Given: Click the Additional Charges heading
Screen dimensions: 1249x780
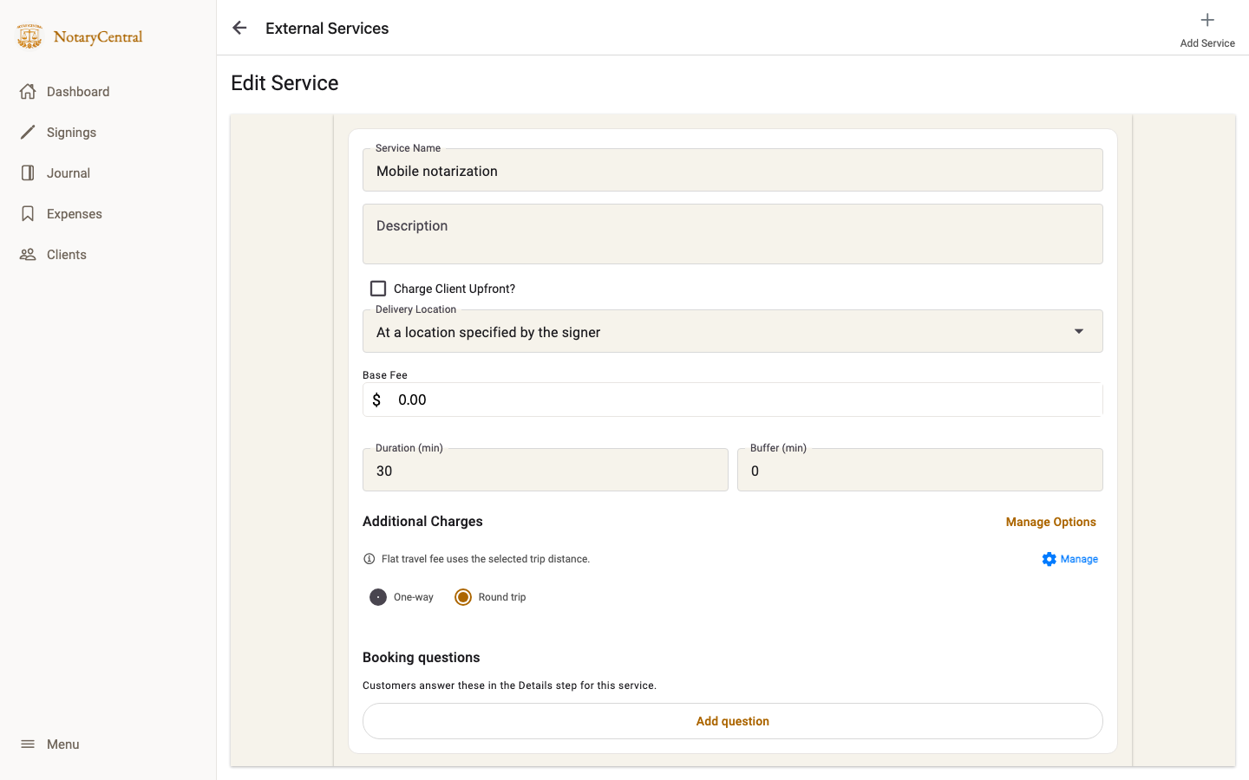Looking at the screenshot, I should tap(422, 522).
